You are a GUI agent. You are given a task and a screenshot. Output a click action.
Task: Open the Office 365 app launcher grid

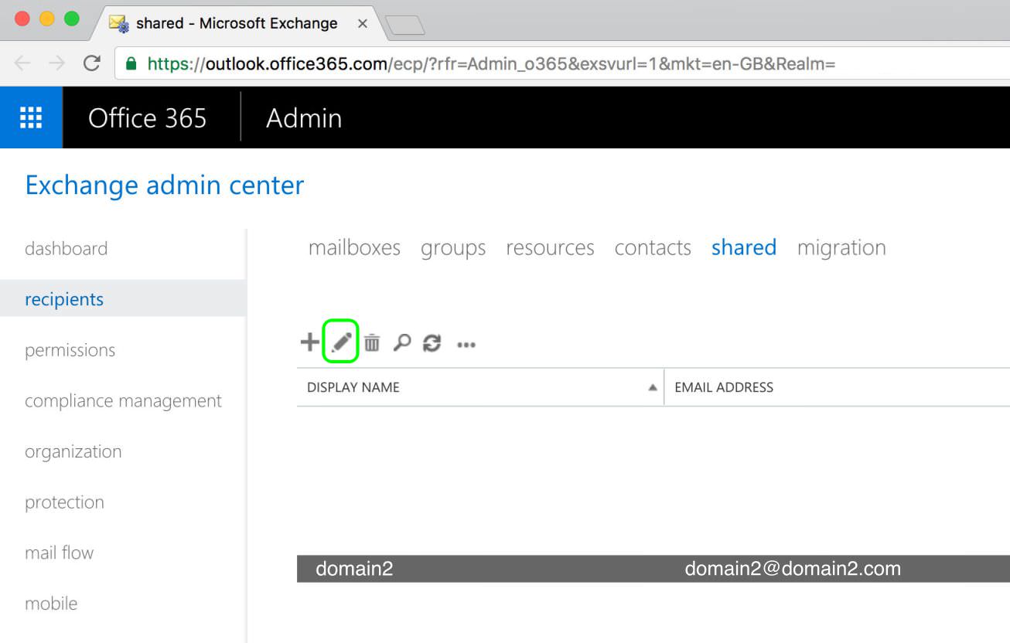pyautogui.click(x=31, y=117)
